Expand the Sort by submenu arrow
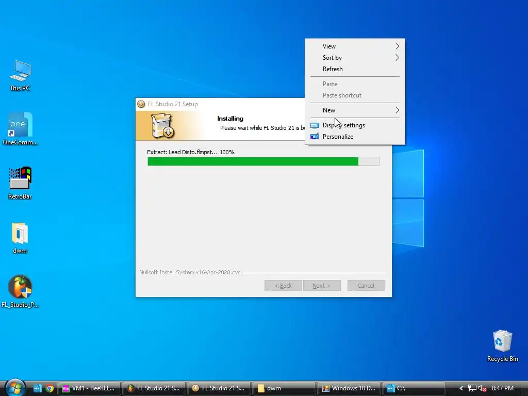Image resolution: width=528 pixels, height=396 pixels. tap(397, 58)
